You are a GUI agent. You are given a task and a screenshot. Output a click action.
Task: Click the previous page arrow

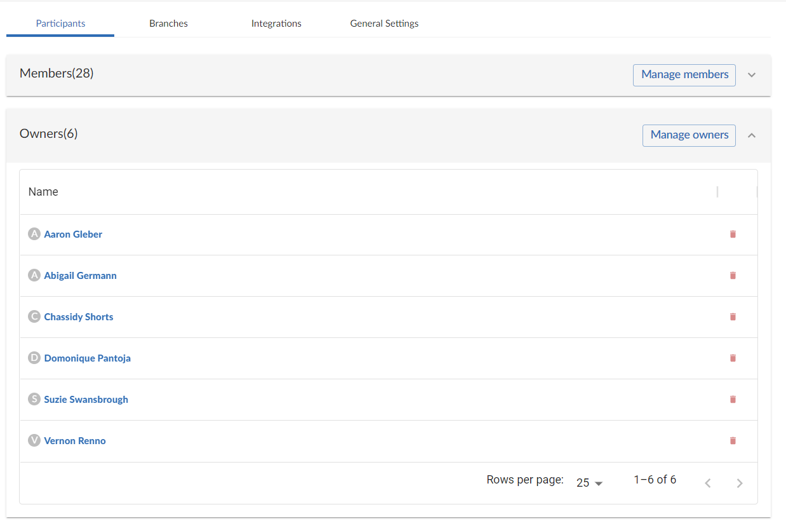click(707, 483)
